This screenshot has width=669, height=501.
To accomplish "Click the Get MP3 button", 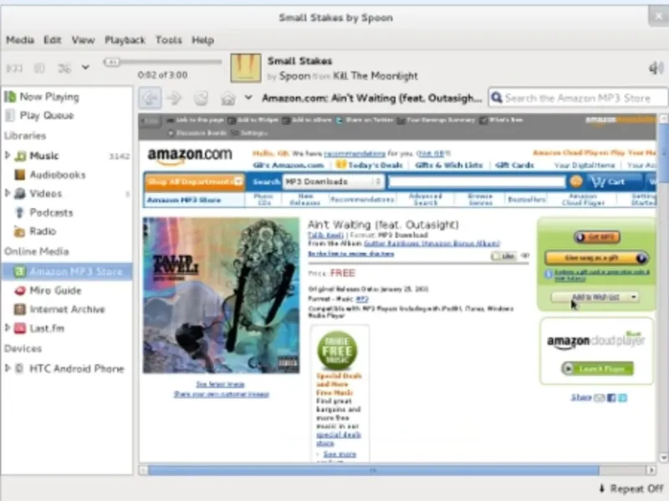I will [597, 237].
